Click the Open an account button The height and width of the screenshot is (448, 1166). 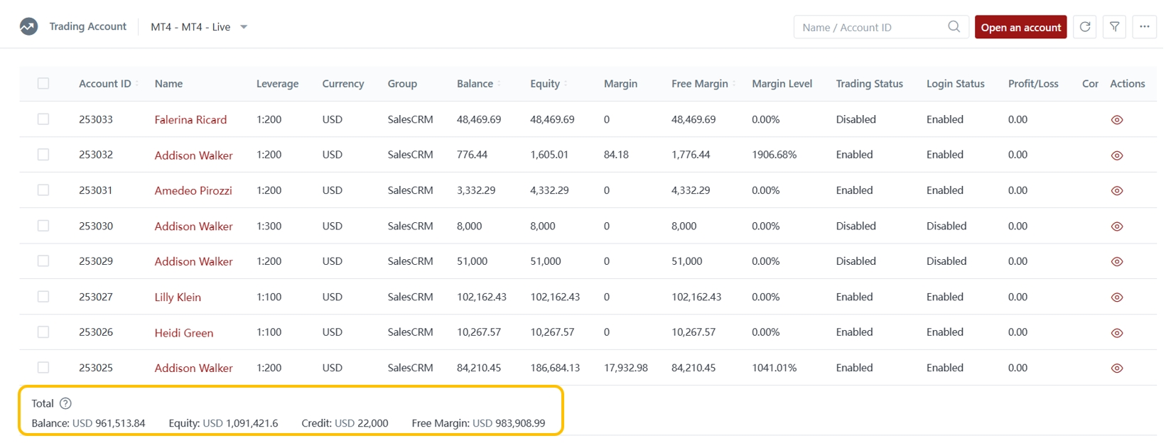point(1020,27)
